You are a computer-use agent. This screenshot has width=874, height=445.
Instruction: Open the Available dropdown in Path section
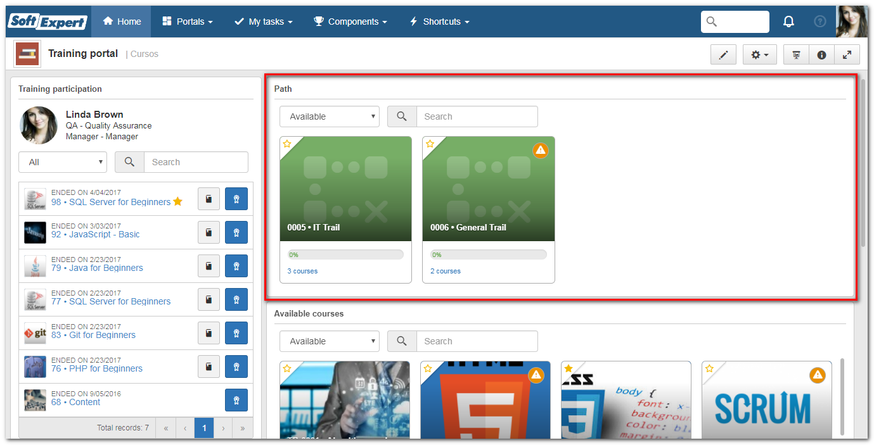330,116
